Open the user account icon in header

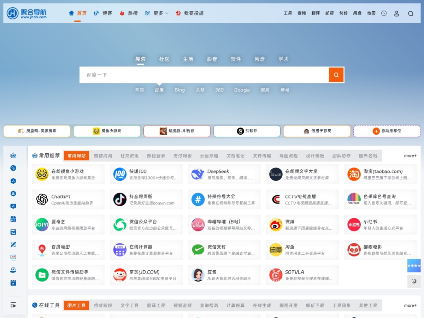click(396, 13)
